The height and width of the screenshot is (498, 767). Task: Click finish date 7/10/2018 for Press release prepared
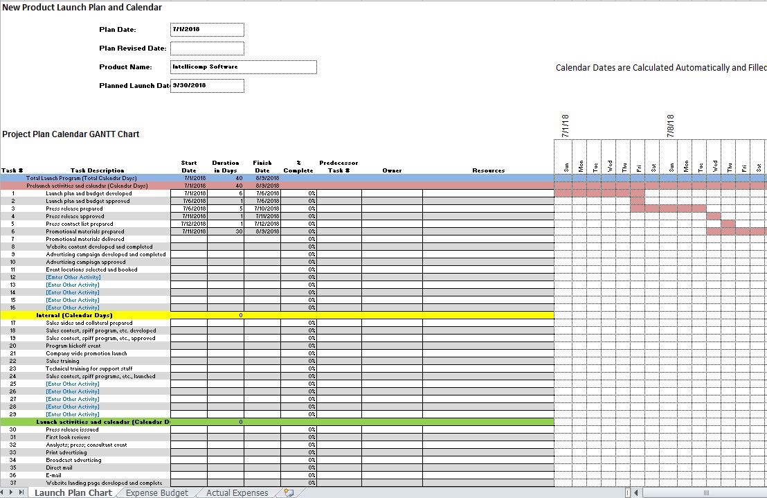[x=262, y=208]
